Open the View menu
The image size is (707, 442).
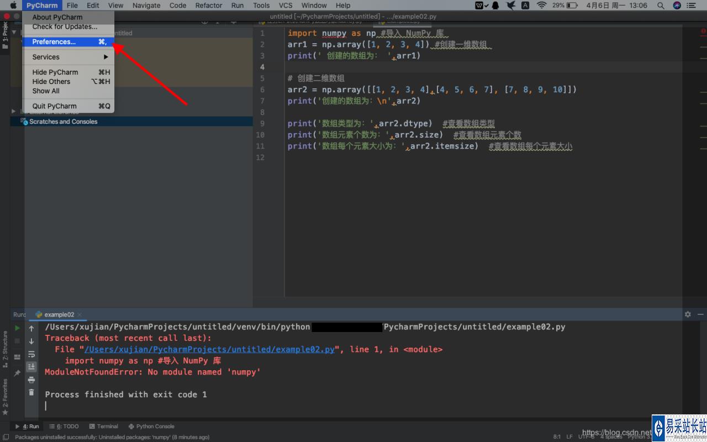(x=115, y=6)
